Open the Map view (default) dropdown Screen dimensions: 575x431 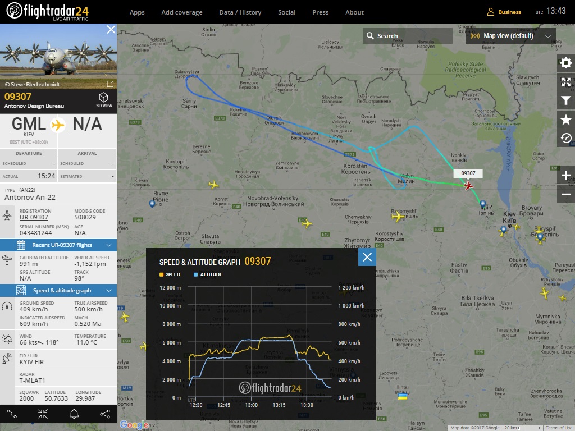pos(511,36)
